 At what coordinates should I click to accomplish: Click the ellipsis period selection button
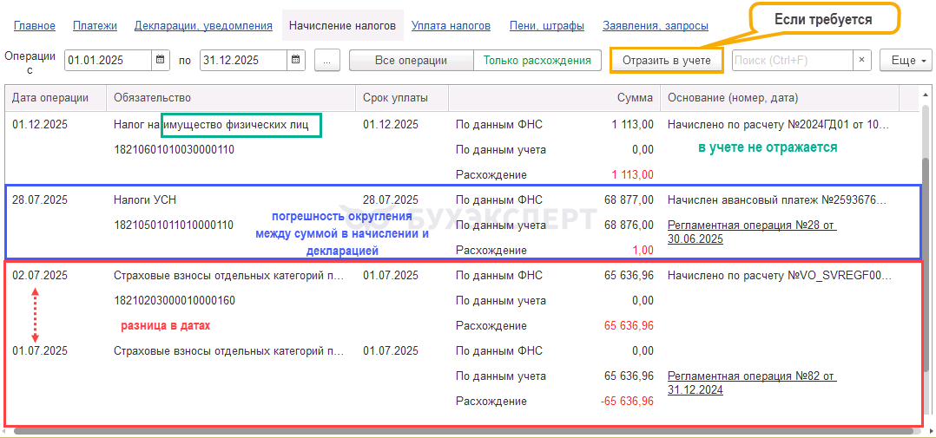pos(326,61)
